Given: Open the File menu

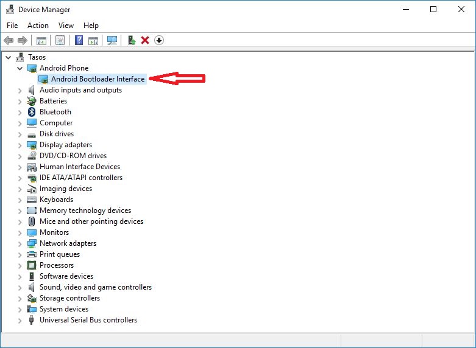Looking at the screenshot, I should coord(12,26).
